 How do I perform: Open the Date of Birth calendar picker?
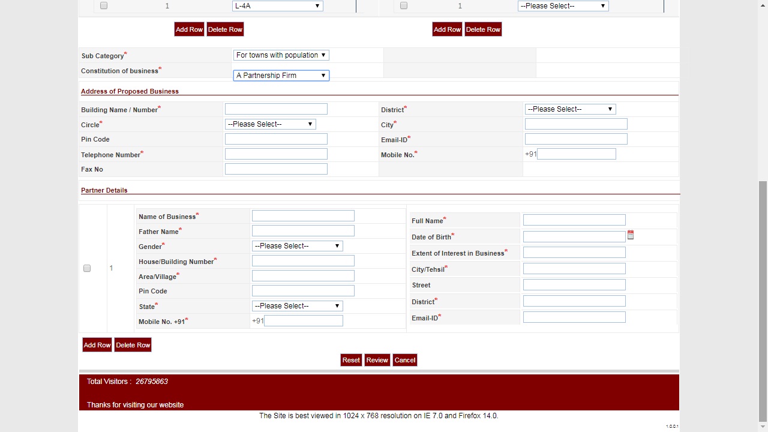[631, 235]
